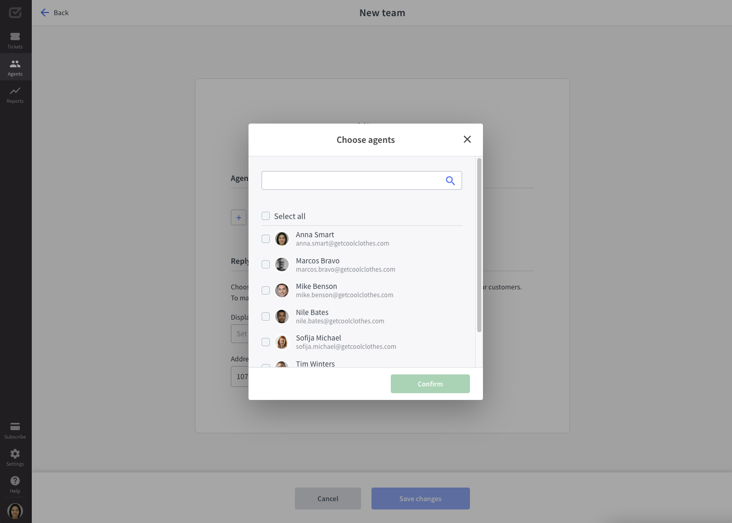Click the New team page title
The width and height of the screenshot is (732, 523).
click(382, 13)
